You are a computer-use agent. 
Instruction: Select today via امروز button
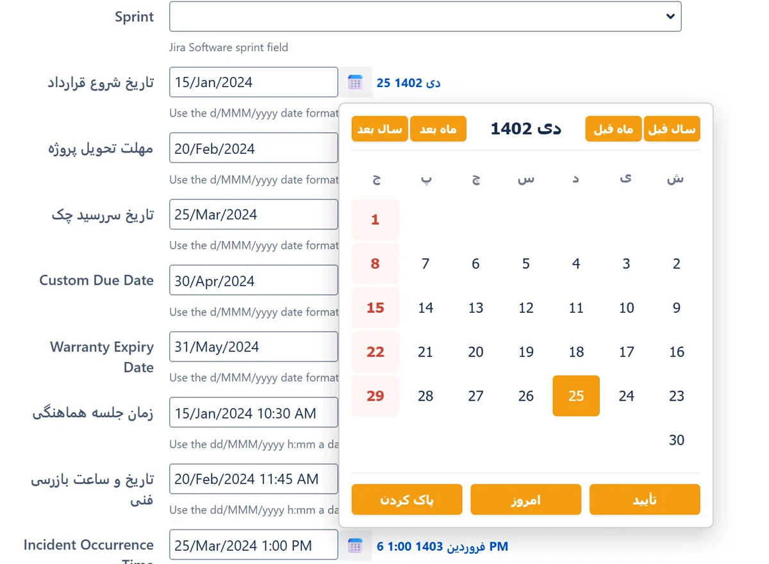[x=525, y=499]
